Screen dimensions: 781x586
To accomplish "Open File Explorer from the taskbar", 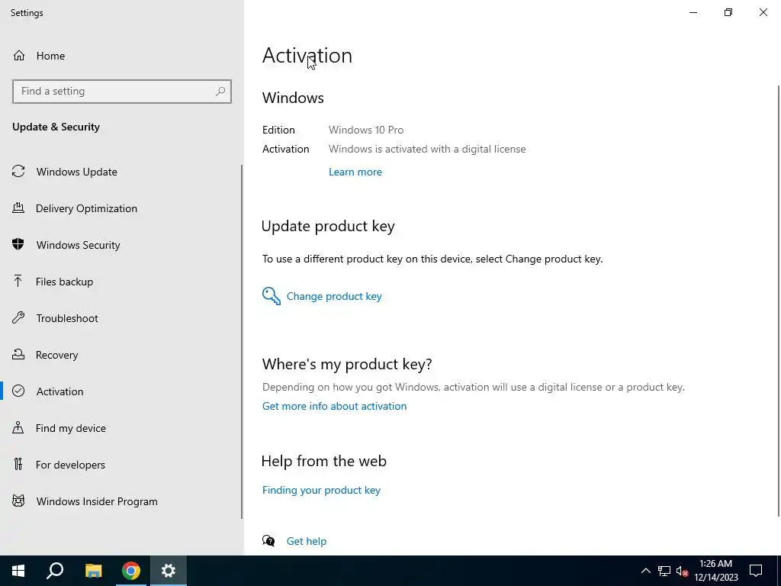I will 93,571.
